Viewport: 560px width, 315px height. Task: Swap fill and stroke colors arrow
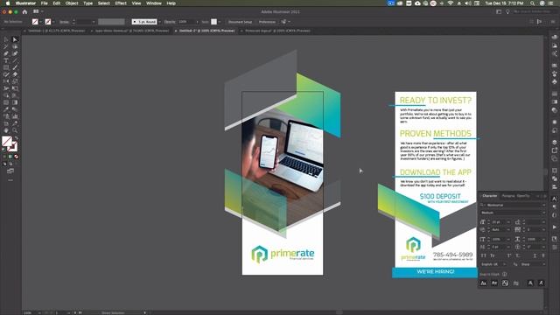16,138
